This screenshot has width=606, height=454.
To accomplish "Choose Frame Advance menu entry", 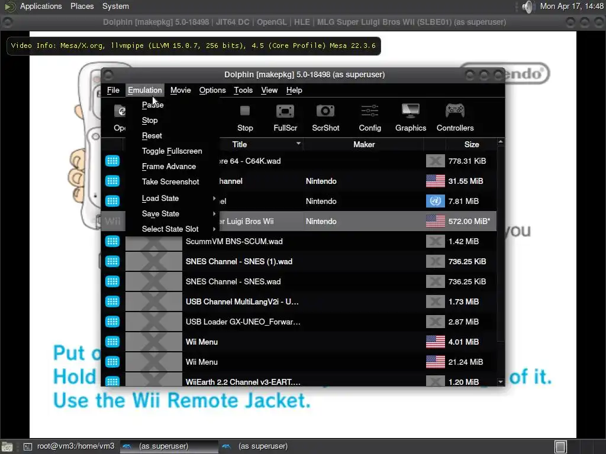I will click(169, 167).
